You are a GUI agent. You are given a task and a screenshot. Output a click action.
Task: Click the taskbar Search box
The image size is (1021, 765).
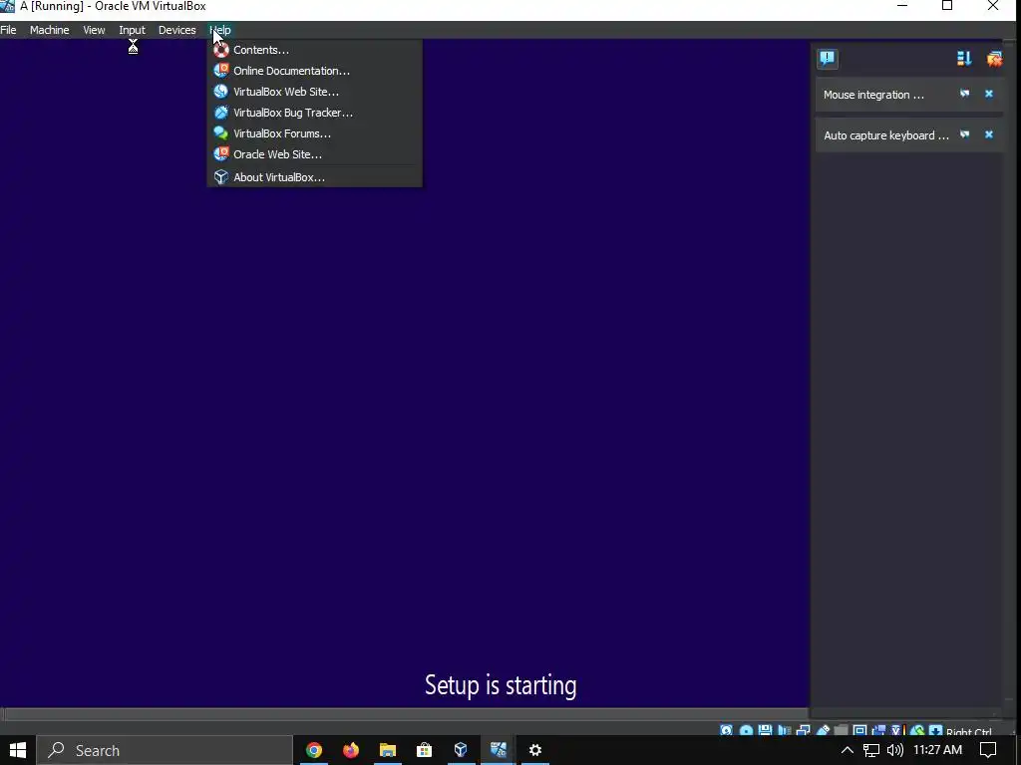(x=165, y=750)
